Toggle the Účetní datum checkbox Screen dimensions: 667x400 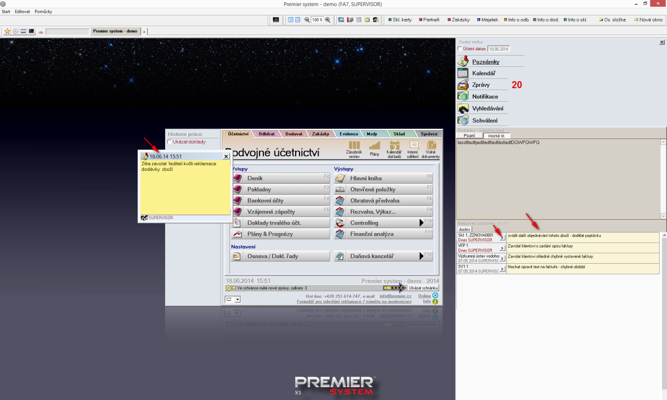pyautogui.click(x=460, y=49)
